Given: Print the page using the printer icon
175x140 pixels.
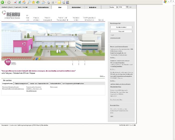Looking at the screenshot, I should 48,2.
